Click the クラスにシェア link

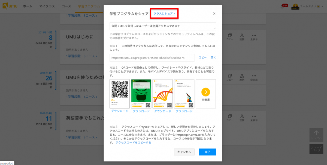[164, 14]
